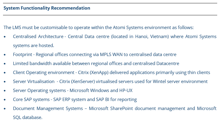
Task: Click 'Citrix (XenApp)' in the Client line
Action: (x=93, y=73)
